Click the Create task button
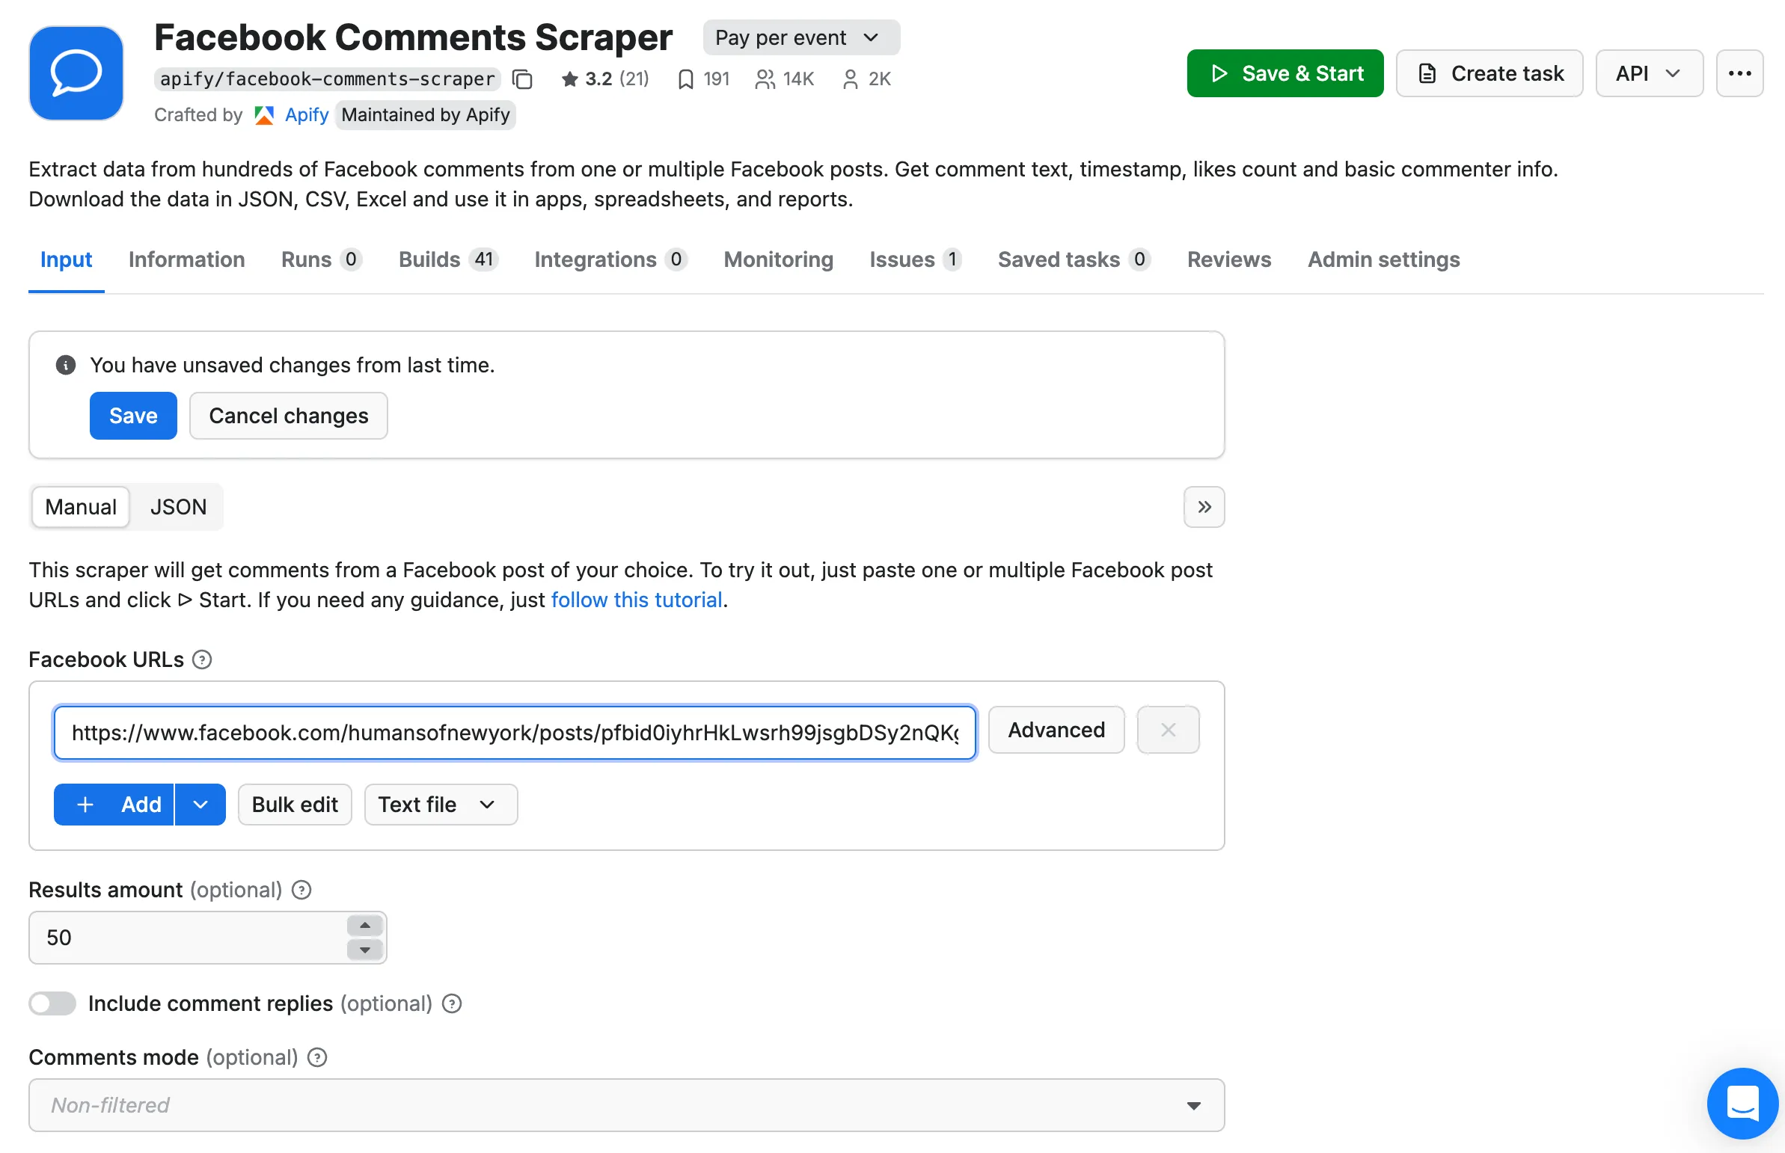 tap(1489, 73)
